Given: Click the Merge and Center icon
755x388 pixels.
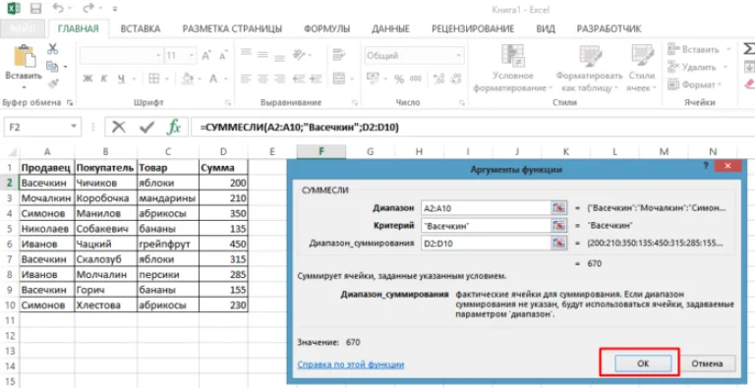Looking at the screenshot, I should [x=339, y=79].
